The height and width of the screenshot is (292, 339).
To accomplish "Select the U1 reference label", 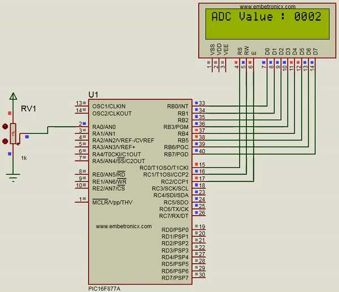I will [93, 95].
